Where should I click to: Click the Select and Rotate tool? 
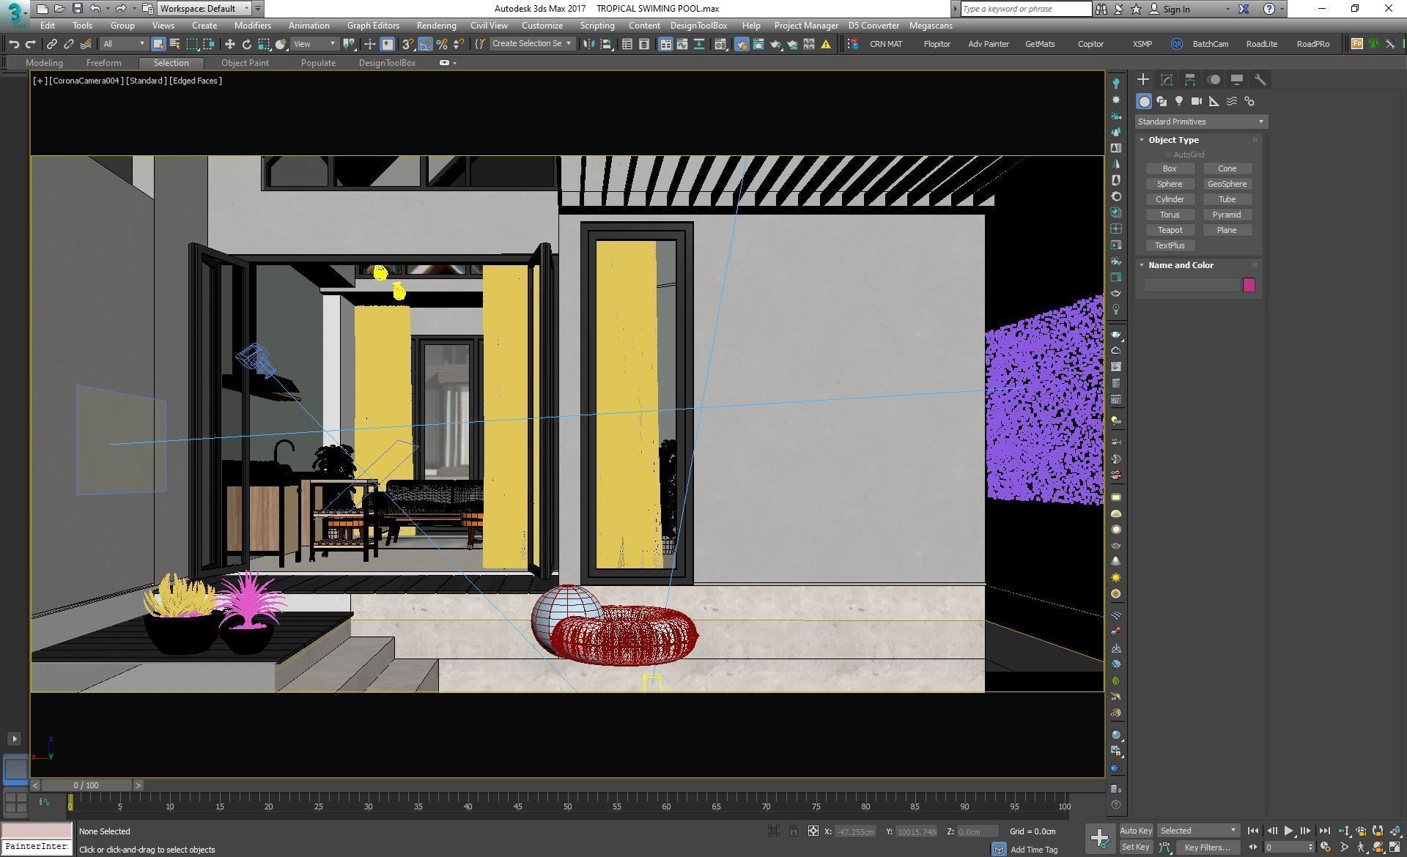pos(247,44)
